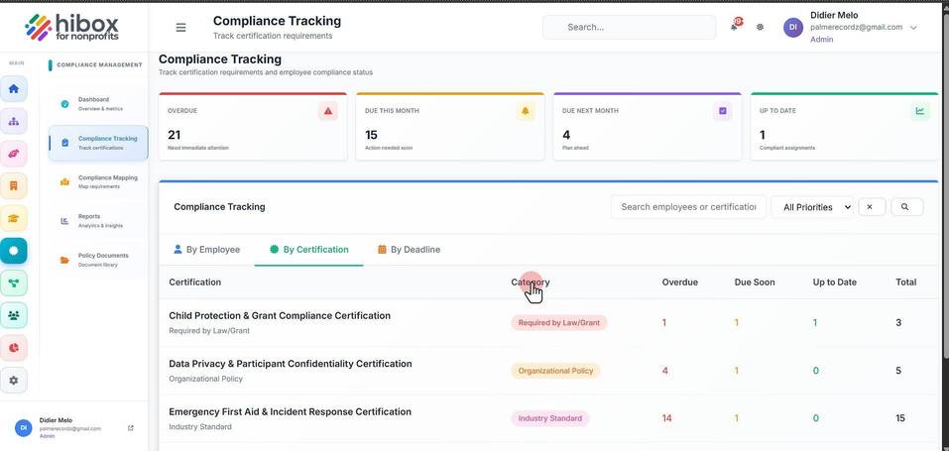Open Reports Analytics & Insights item

(98, 221)
